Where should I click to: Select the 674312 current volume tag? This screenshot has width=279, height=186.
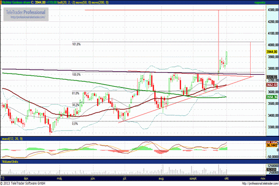[272, 170]
